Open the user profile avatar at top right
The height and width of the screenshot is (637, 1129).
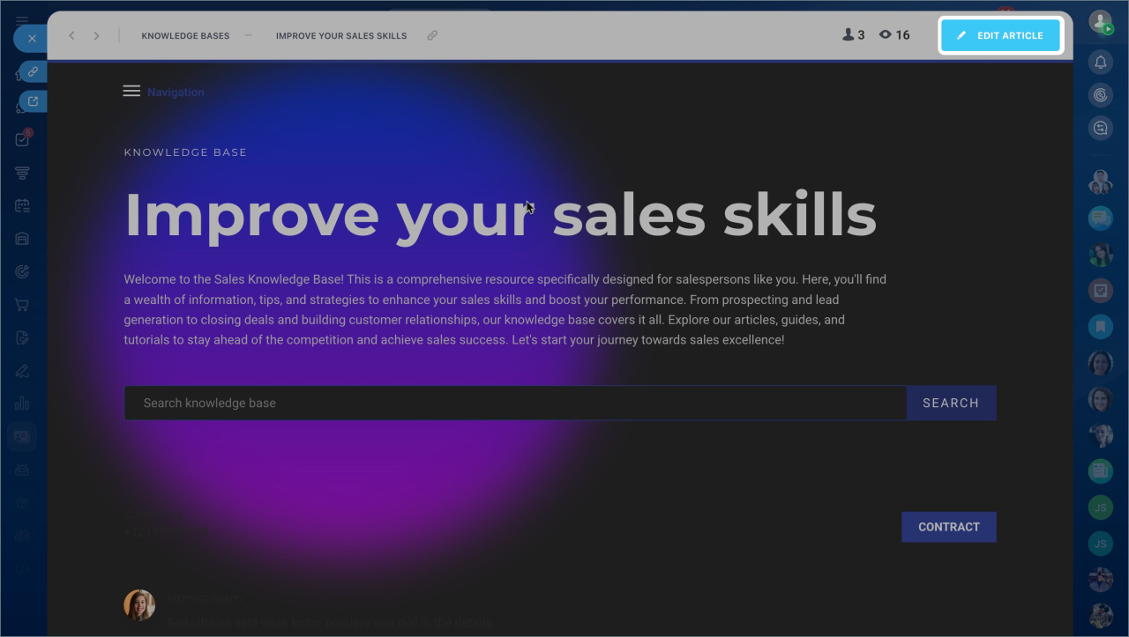pyautogui.click(x=1100, y=22)
